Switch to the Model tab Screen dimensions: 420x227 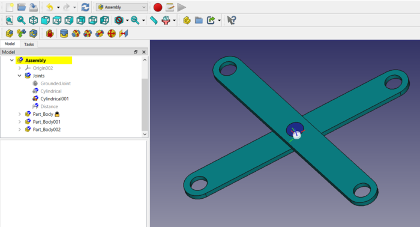click(10, 44)
